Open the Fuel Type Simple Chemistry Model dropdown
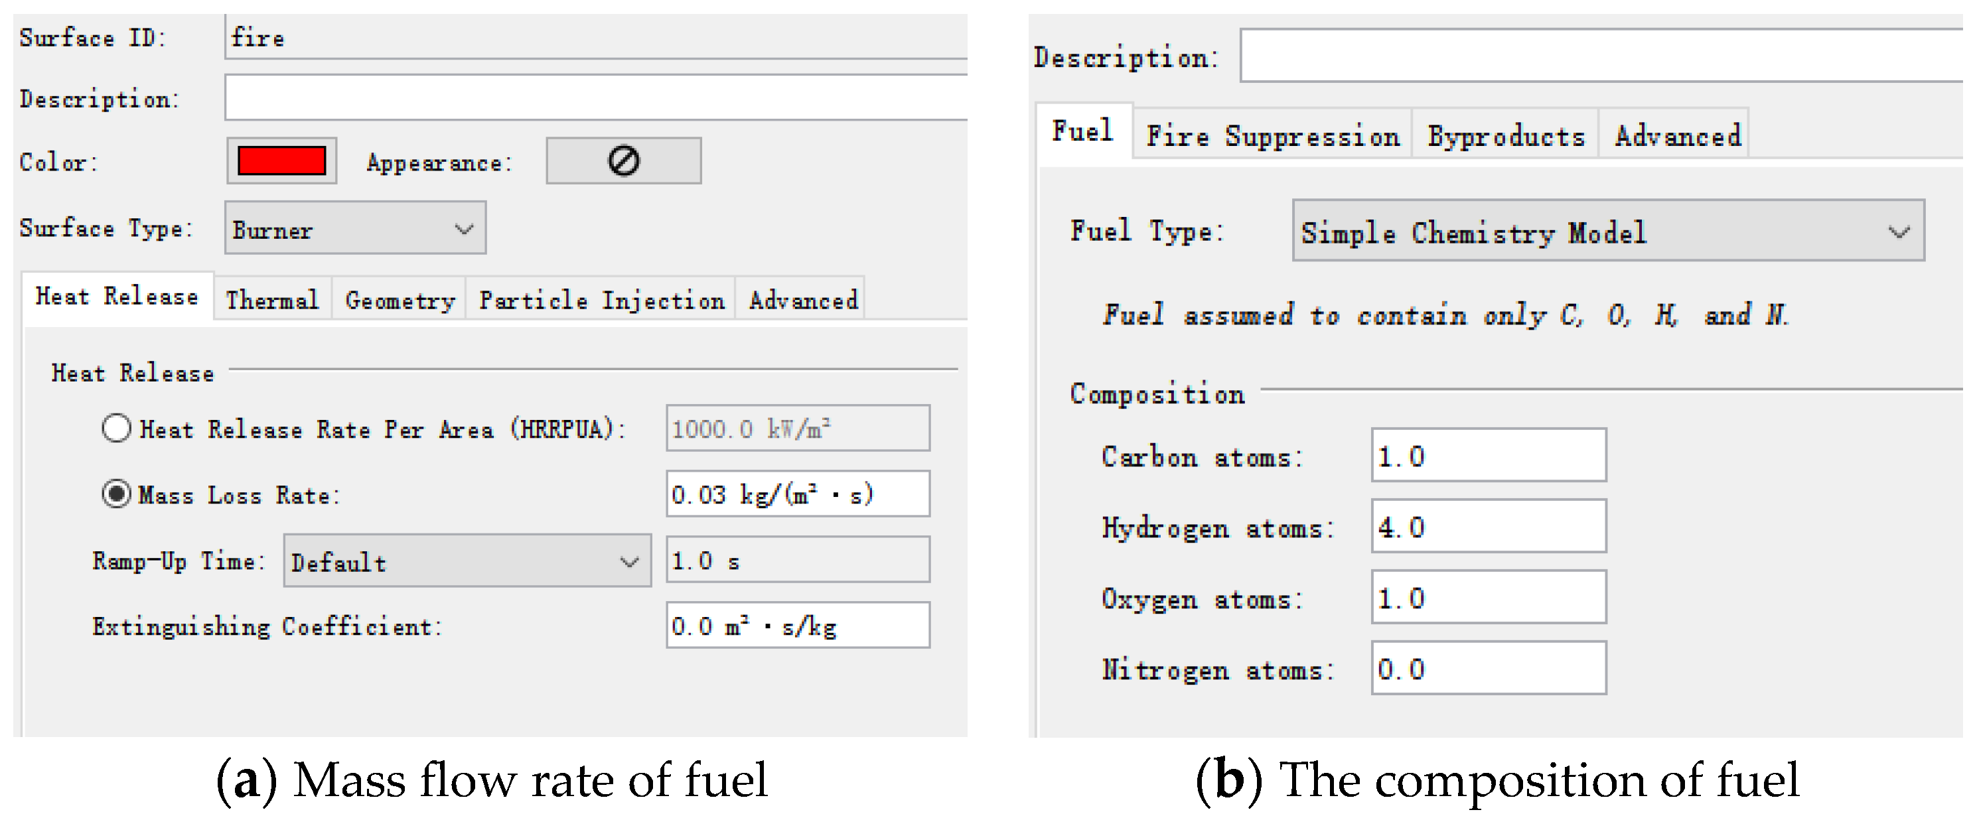1977x820 pixels. (x=1607, y=232)
